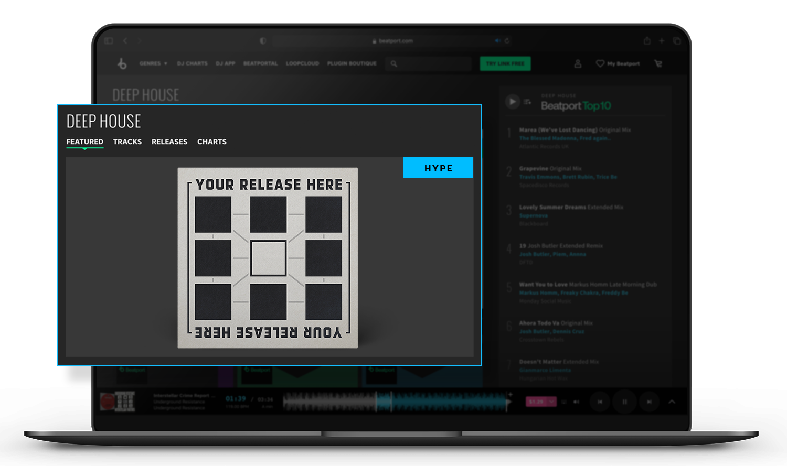Toggle the browser sidebar icon
The image size is (787, 466).
coord(109,41)
